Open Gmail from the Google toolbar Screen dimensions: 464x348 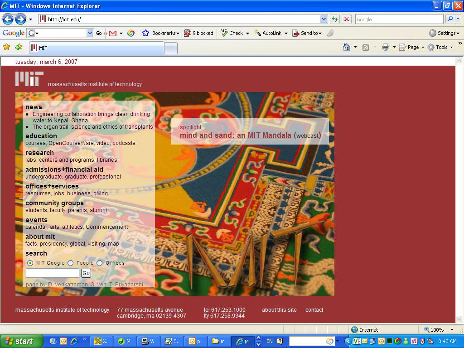pos(113,33)
